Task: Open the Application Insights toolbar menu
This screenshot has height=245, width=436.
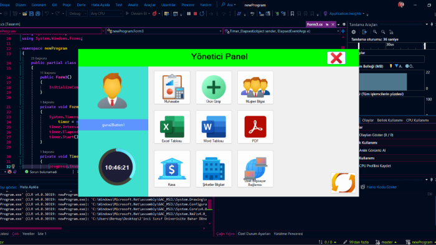Action: click(344, 13)
